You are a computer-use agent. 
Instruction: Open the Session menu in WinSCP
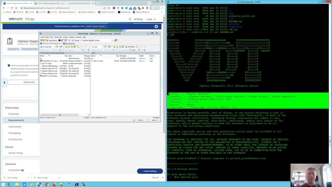[x=66, y=37]
